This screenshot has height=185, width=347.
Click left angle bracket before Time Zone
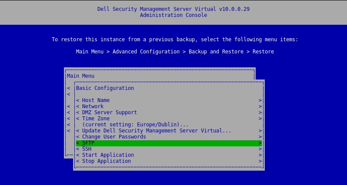77,119
